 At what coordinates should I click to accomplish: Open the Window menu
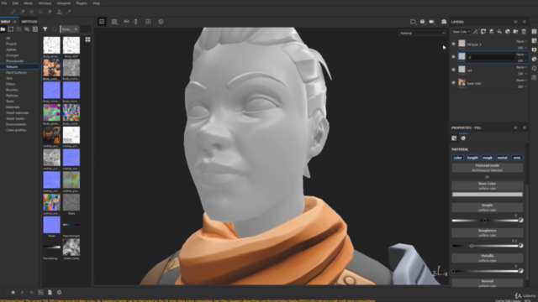coord(45,3)
